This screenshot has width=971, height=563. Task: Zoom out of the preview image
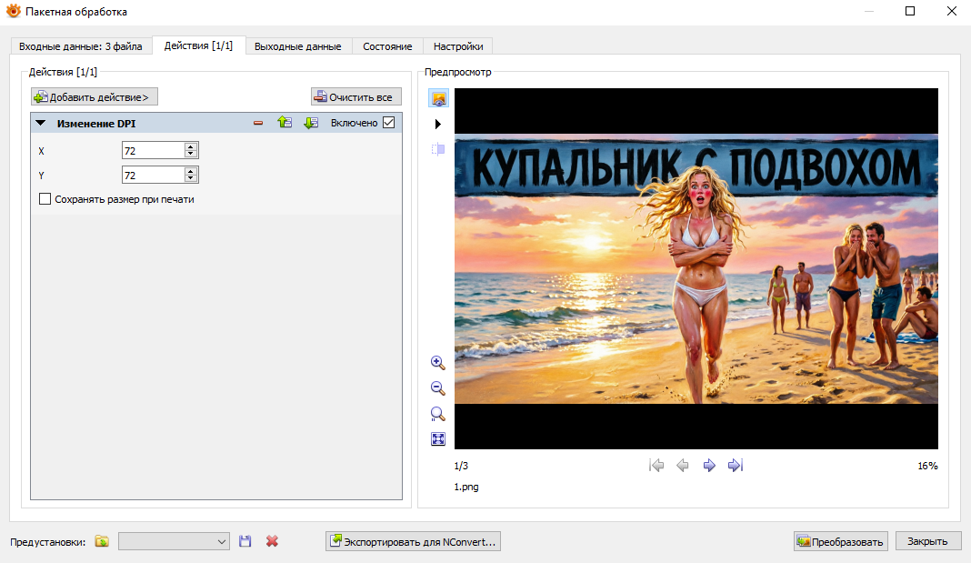pyautogui.click(x=438, y=388)
